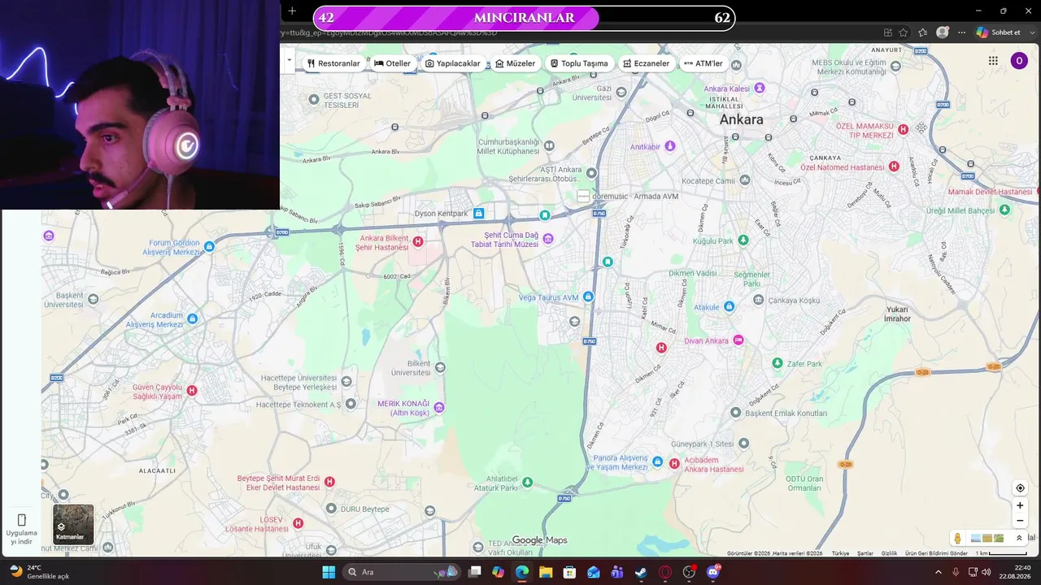Select the Üreğil Millet Bahçesi marker
The height and width of the screenshot is (585, 1041).
1004,210
